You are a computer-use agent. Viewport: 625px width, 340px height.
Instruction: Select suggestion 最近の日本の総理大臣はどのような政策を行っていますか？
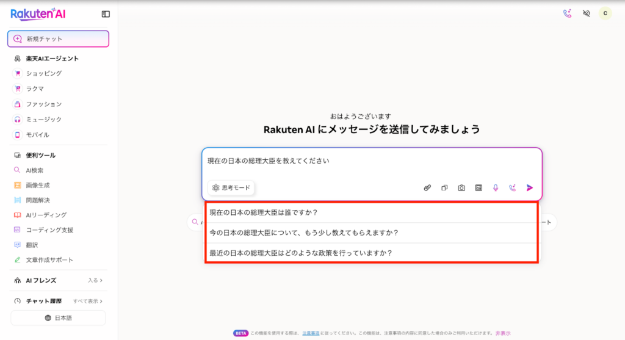(x=372, y=253)
